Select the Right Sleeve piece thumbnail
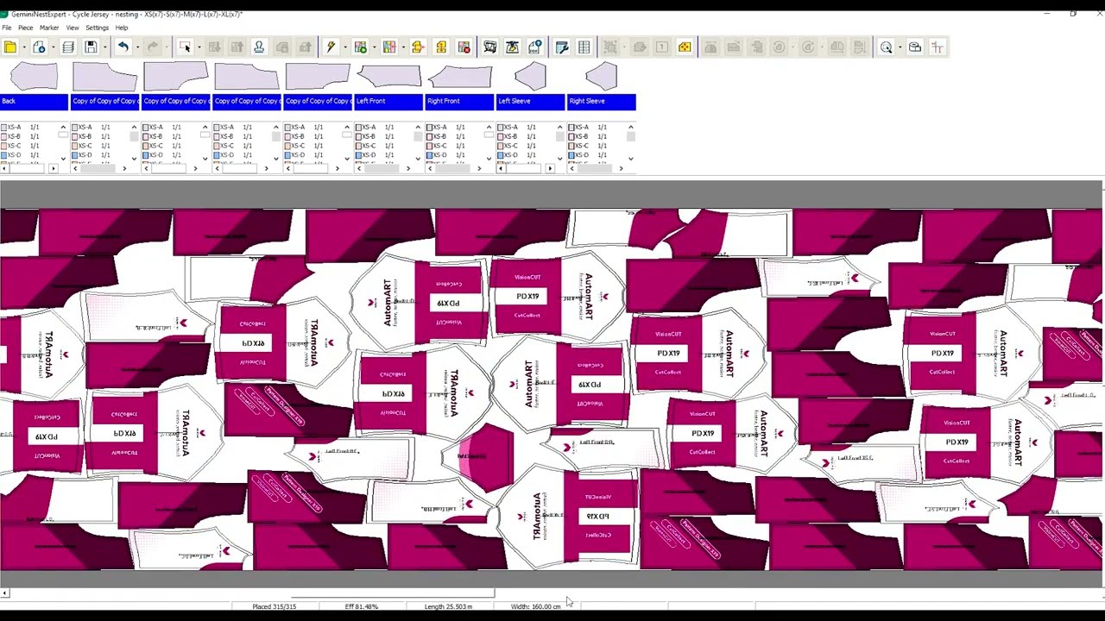 (601, 77)
